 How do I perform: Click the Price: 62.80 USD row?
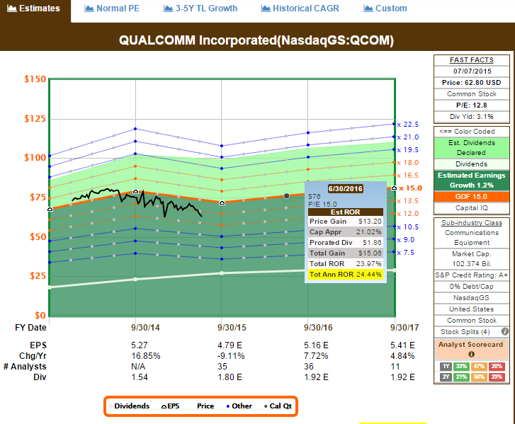[471, 82]
